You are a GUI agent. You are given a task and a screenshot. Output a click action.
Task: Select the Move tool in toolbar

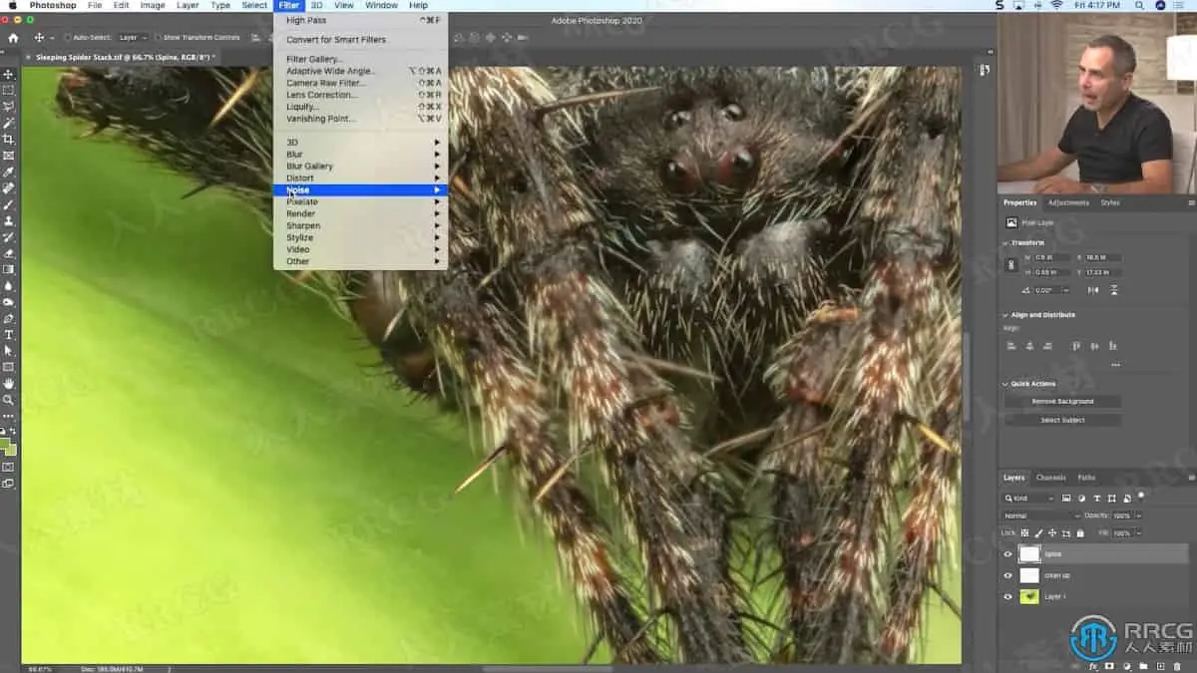tap(9, 75)
